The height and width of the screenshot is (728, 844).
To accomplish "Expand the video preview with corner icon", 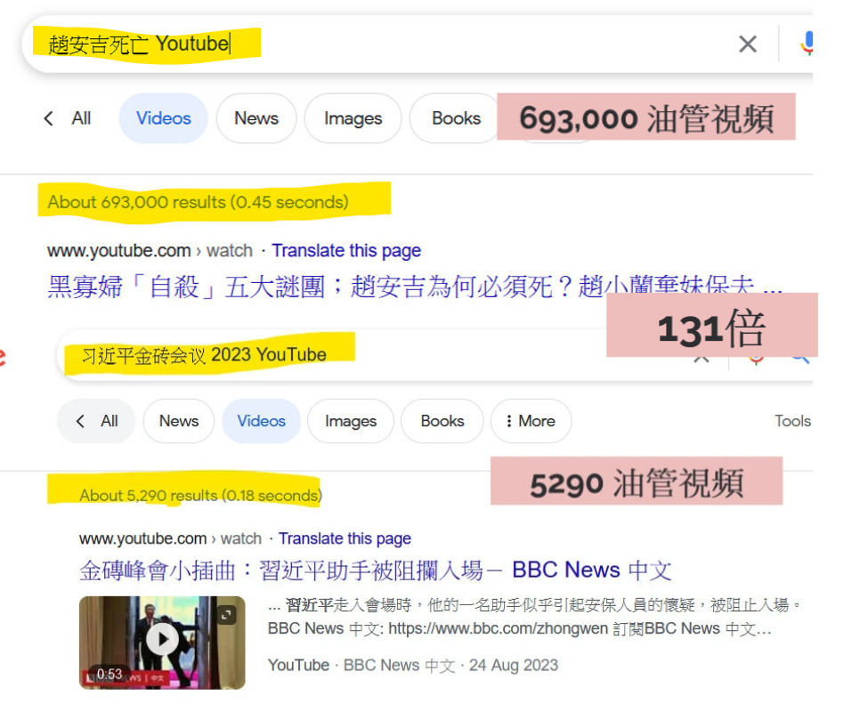I will [227, 615].
